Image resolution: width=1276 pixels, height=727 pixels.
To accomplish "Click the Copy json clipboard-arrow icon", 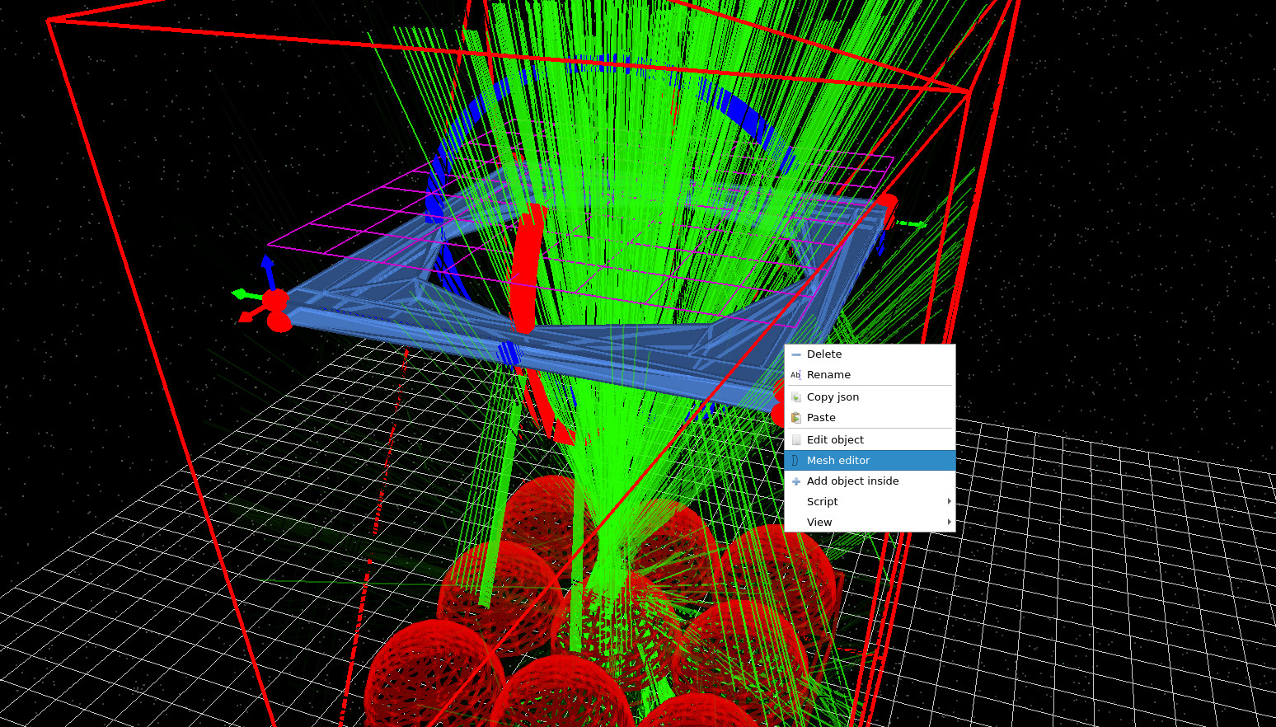I will coord(796,396).
